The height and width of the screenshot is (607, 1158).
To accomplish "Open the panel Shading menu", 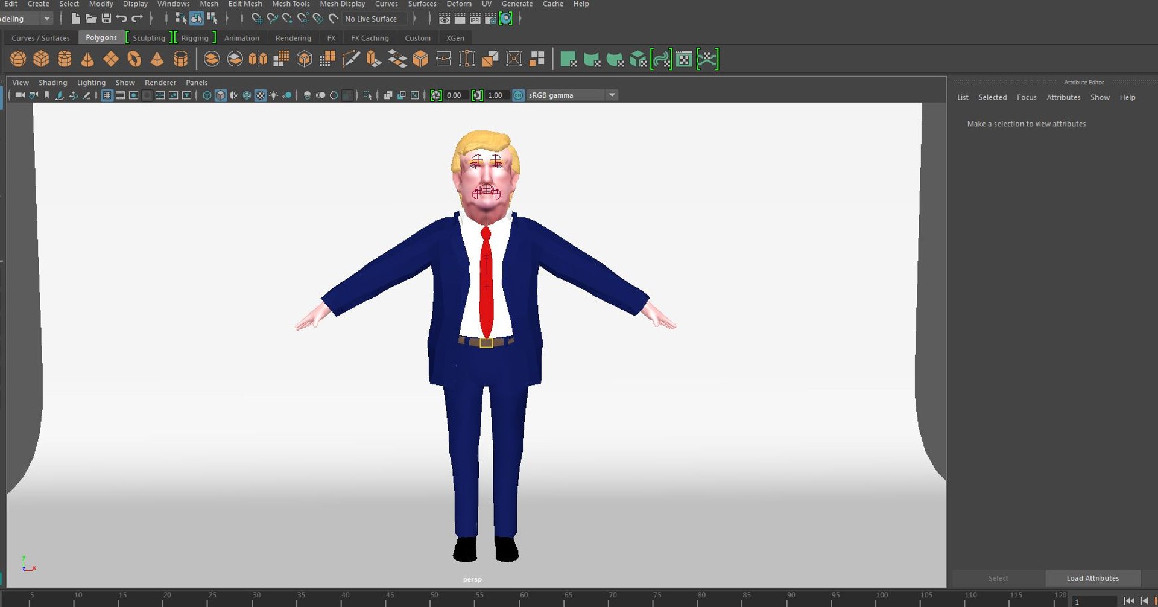I will point(53,83).
